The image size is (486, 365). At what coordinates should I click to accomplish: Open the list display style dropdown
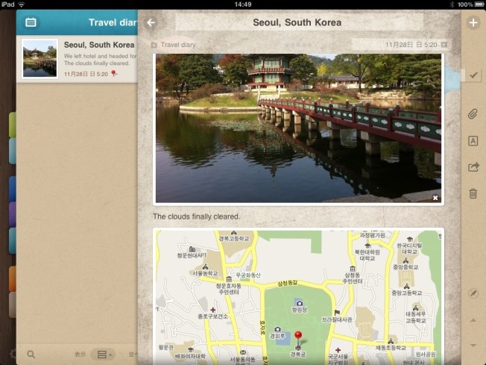(x=103, y=355)
